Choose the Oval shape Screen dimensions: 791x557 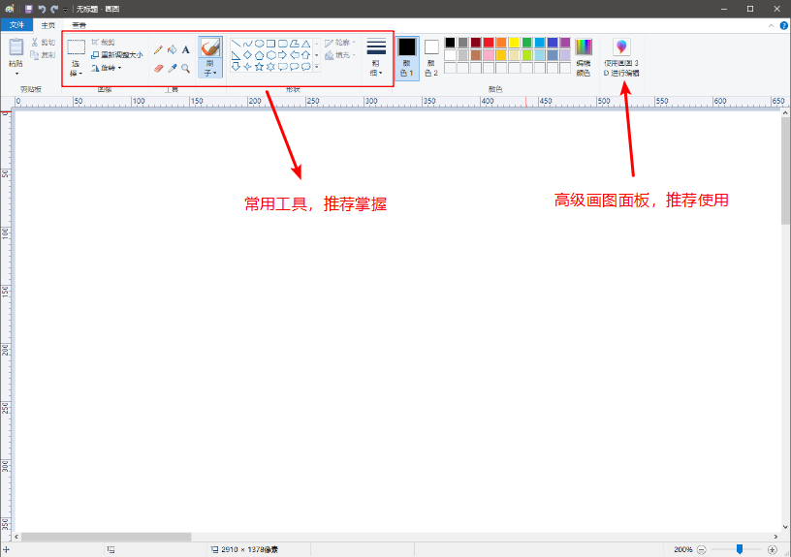coord(259,44)
